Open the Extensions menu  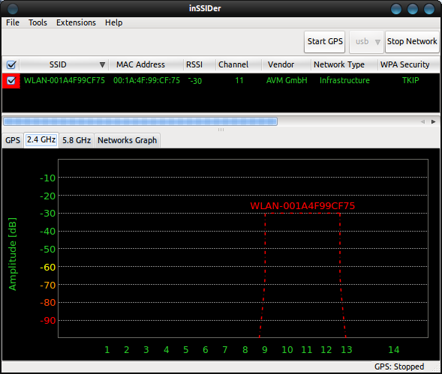76,22
